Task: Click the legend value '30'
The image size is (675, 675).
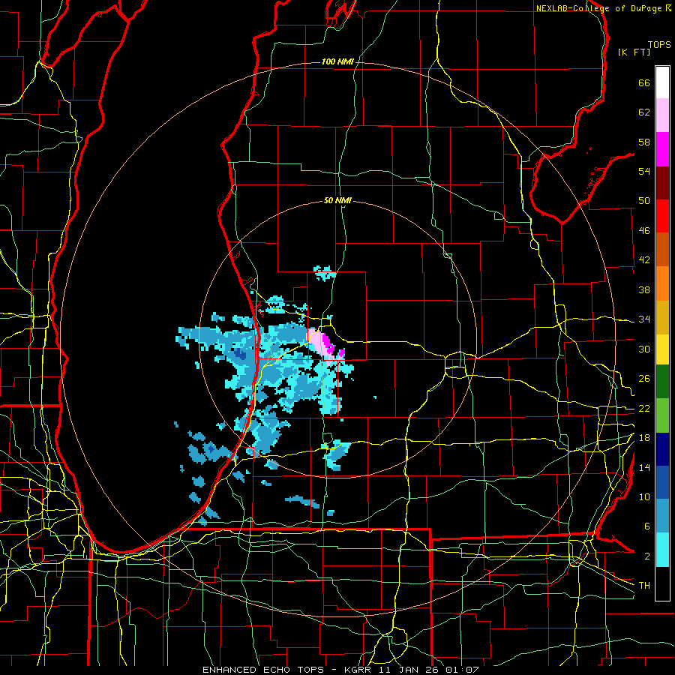Action: 644,349
